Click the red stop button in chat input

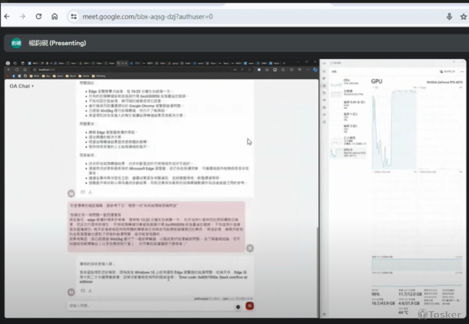(250, 306)
